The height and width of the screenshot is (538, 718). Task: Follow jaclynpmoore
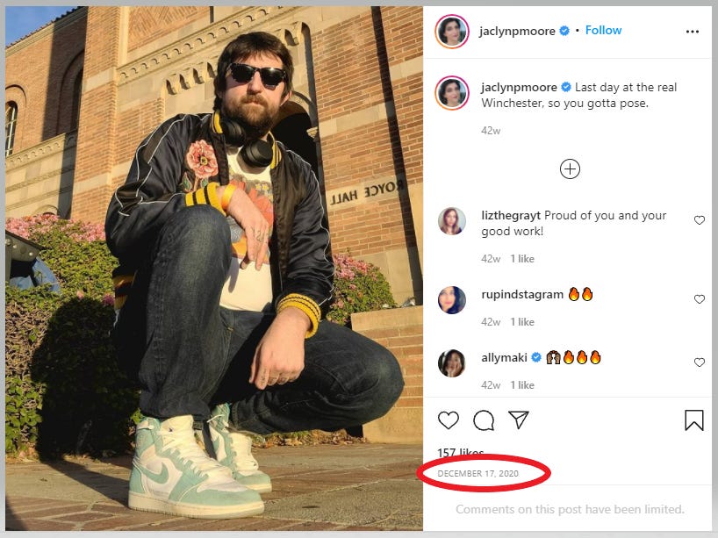tap(604, 31)
